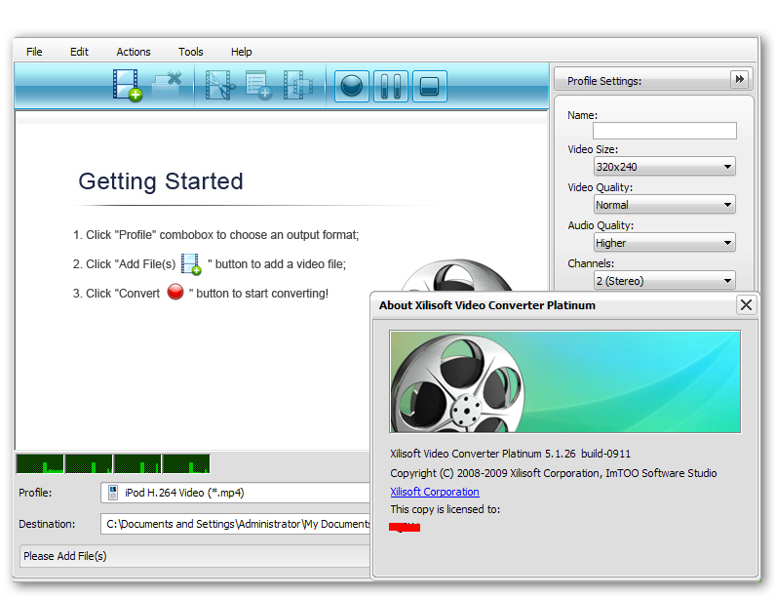Click the Profile Settings header label
The width and height of the screenshot is (776, 597).
coord(604,81)
